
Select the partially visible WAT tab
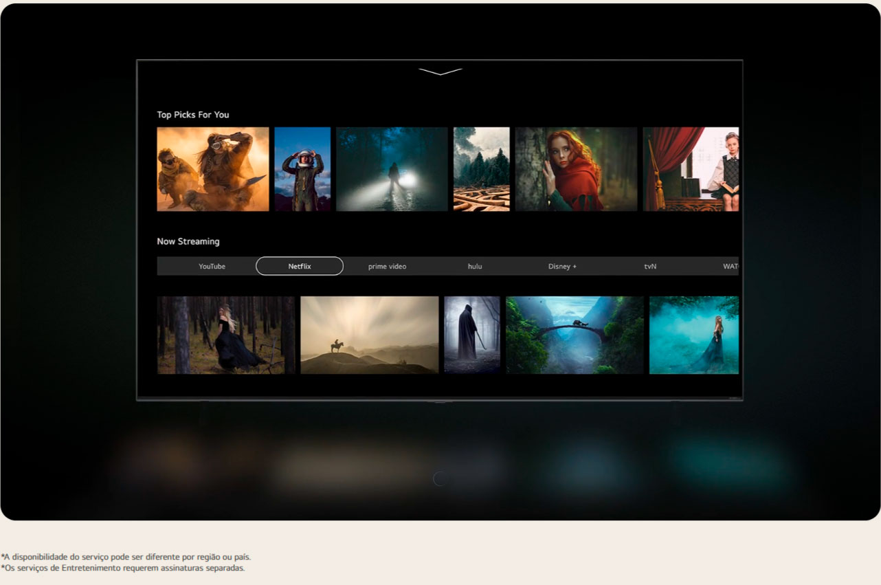730,266
